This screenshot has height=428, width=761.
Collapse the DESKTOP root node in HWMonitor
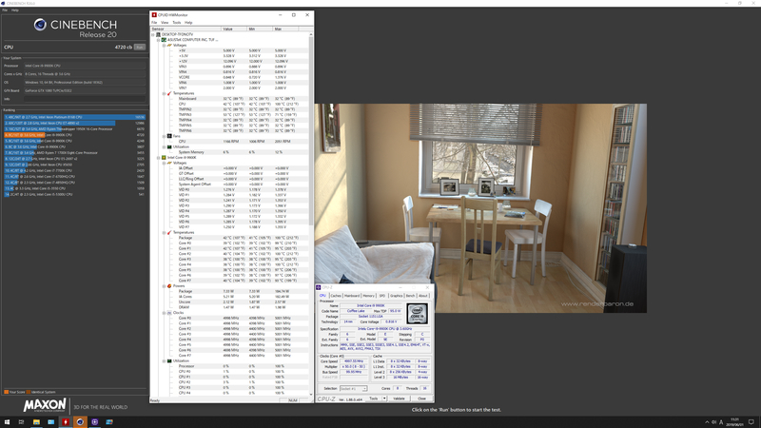pos(153,34)
